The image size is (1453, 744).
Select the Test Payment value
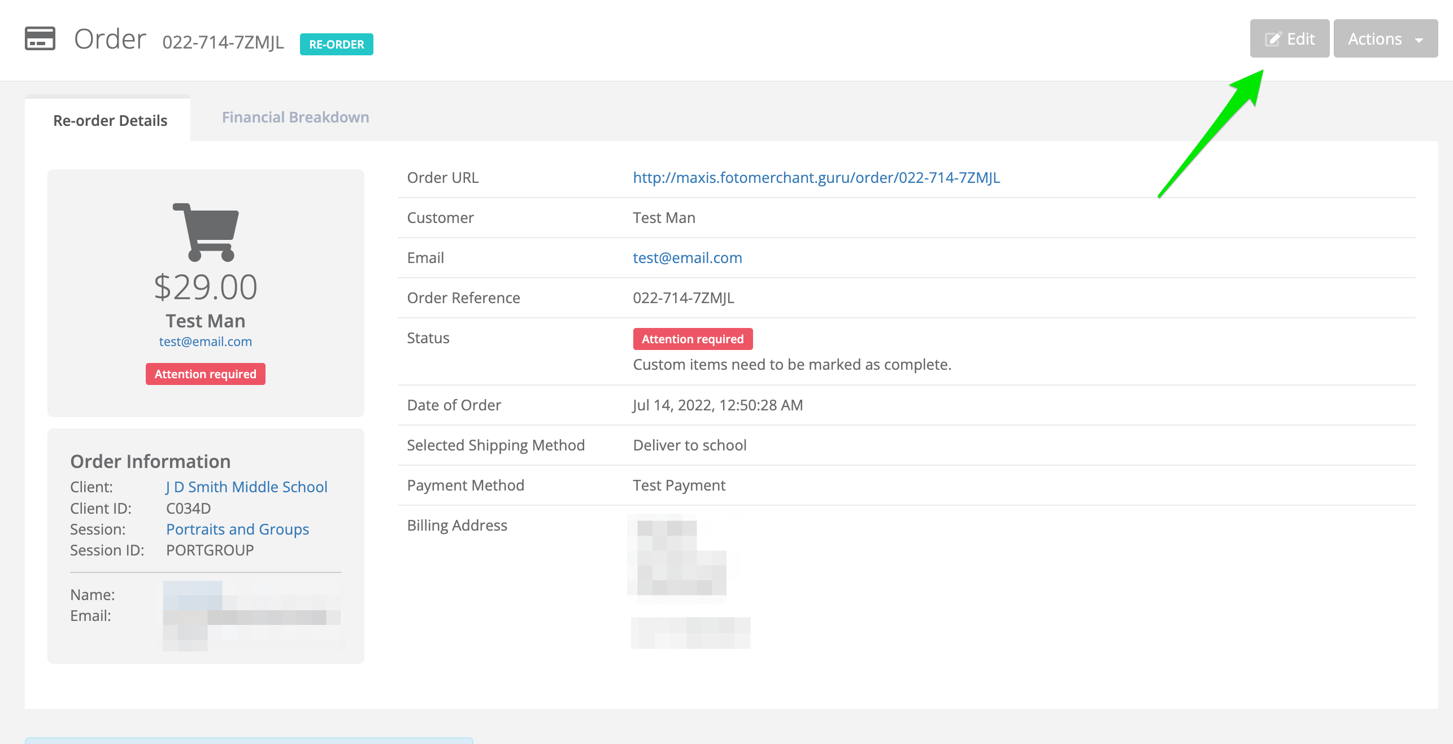pyautogui.click(x=679, y=485)
